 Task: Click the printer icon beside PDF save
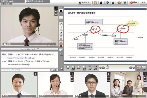pyautogui.click(x=144, y=67)
